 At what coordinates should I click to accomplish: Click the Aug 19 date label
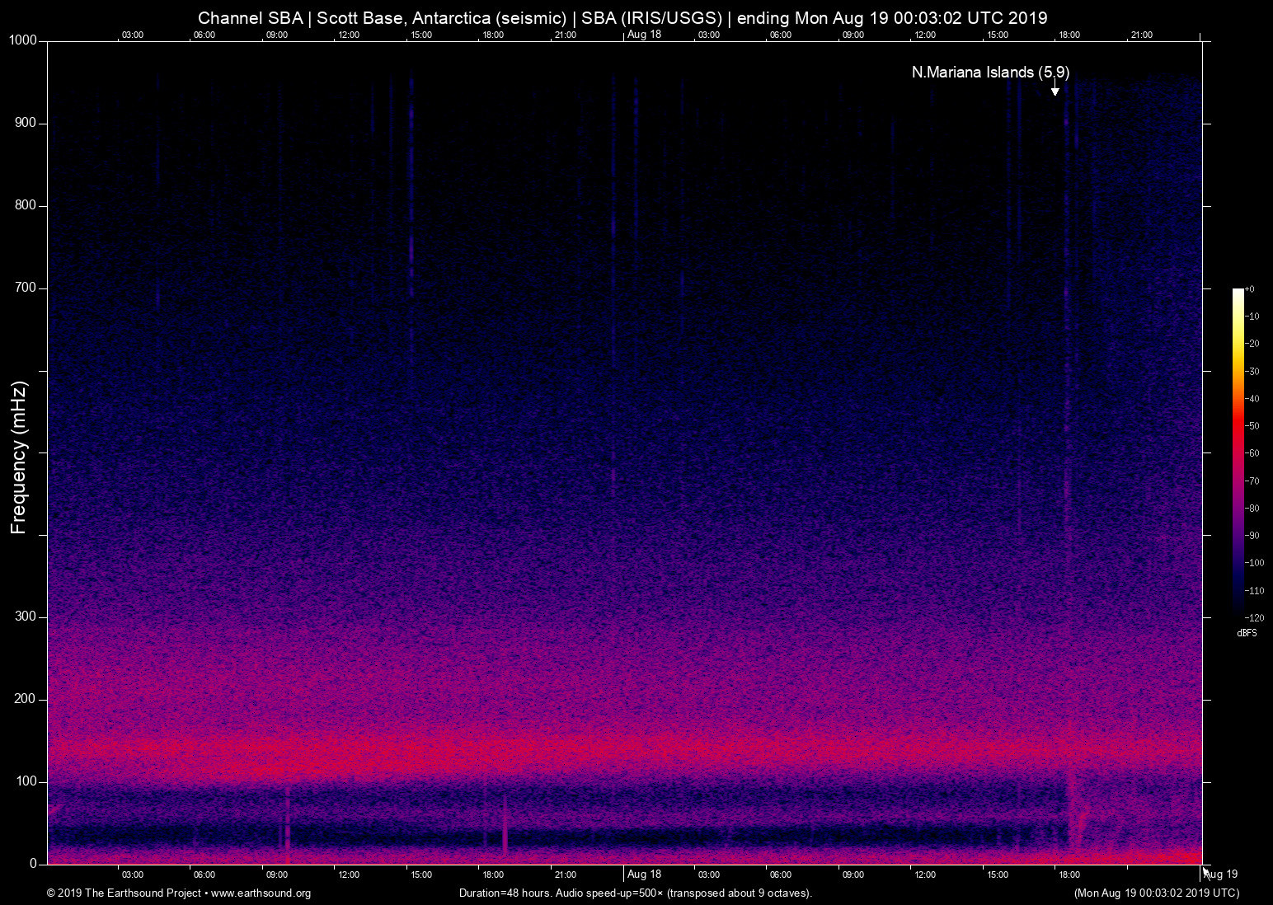point(1222,875)
